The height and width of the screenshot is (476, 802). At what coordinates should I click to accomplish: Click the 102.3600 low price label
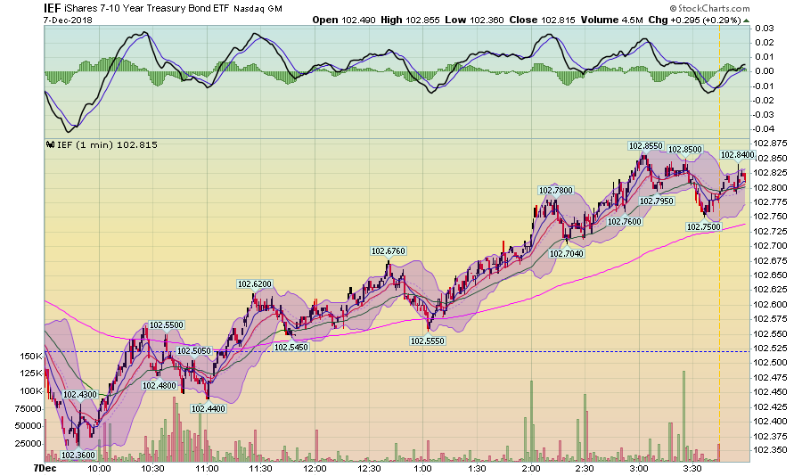click(78, 455)
